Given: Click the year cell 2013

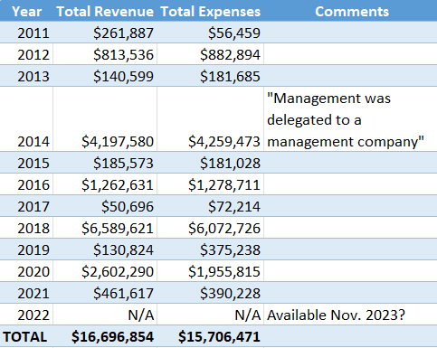Looking at the screenshot, I should point(26,76).
